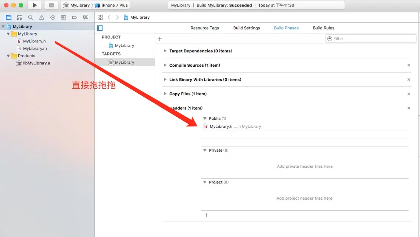Select the Build Phases tab
Screen dimensions: 420x237
(x=286, y=28)
